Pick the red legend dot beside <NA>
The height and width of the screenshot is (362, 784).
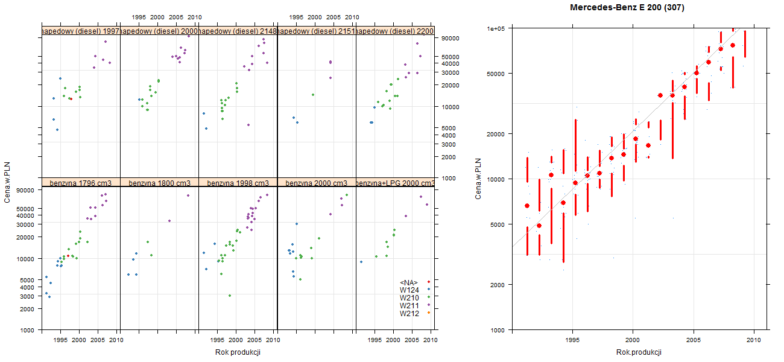pyautogui.click(x=428, y=282)
